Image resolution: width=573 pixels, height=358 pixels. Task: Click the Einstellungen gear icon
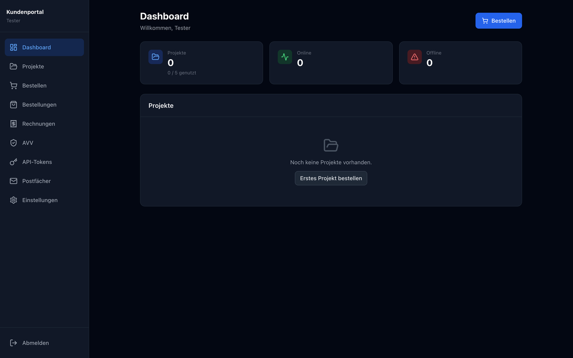13,200
